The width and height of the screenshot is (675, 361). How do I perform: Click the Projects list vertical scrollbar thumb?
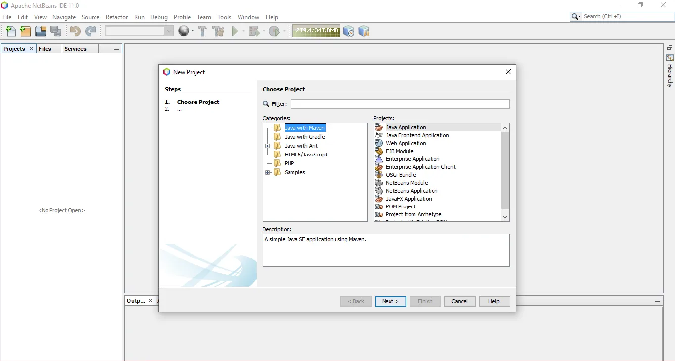click(x=505, y=170)
